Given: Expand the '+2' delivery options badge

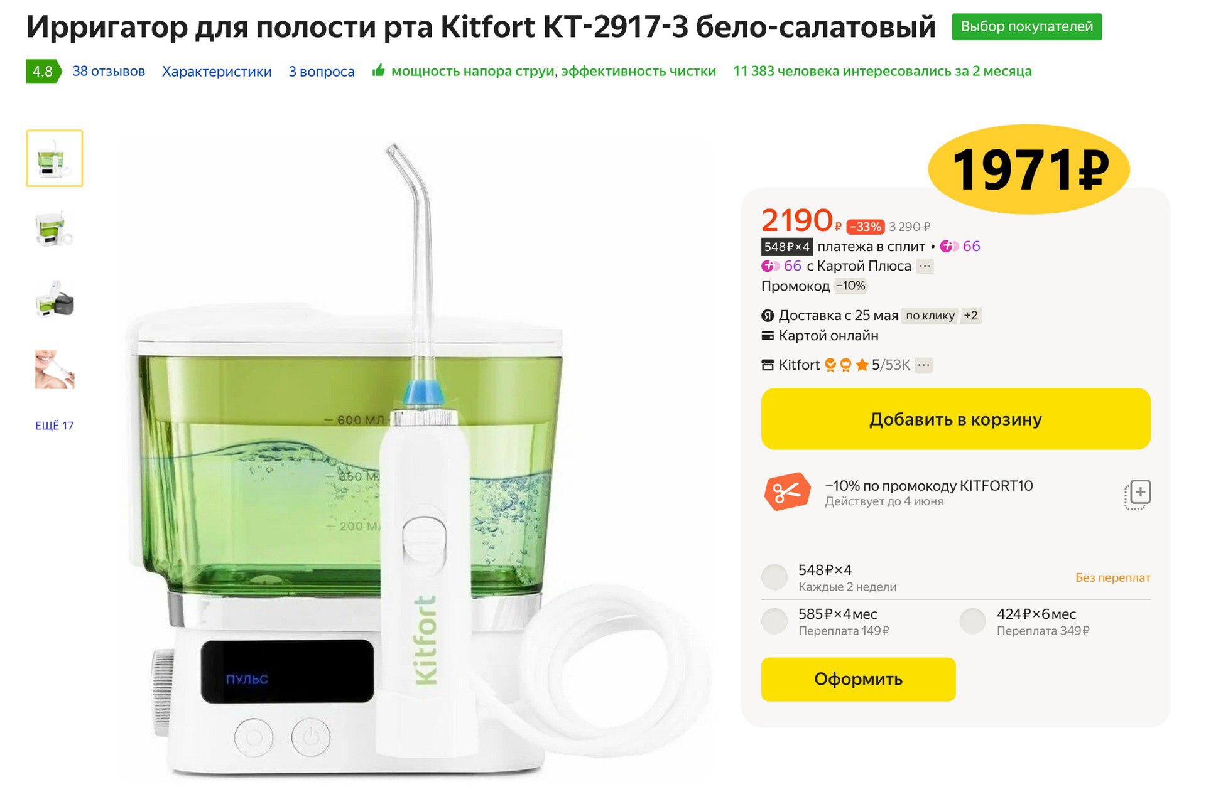Looking at the screenshot, I should pos(970,316).
